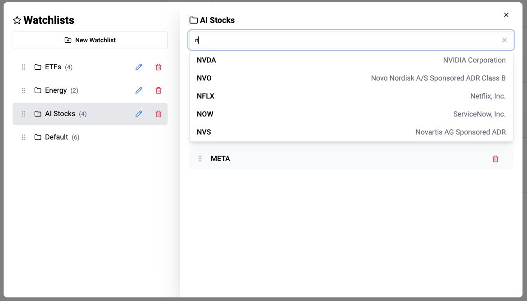Viewport: 527px width, 301px height.
Task: Choose NVS Novartis from the suggestions
Action: (x=351, y=132)
